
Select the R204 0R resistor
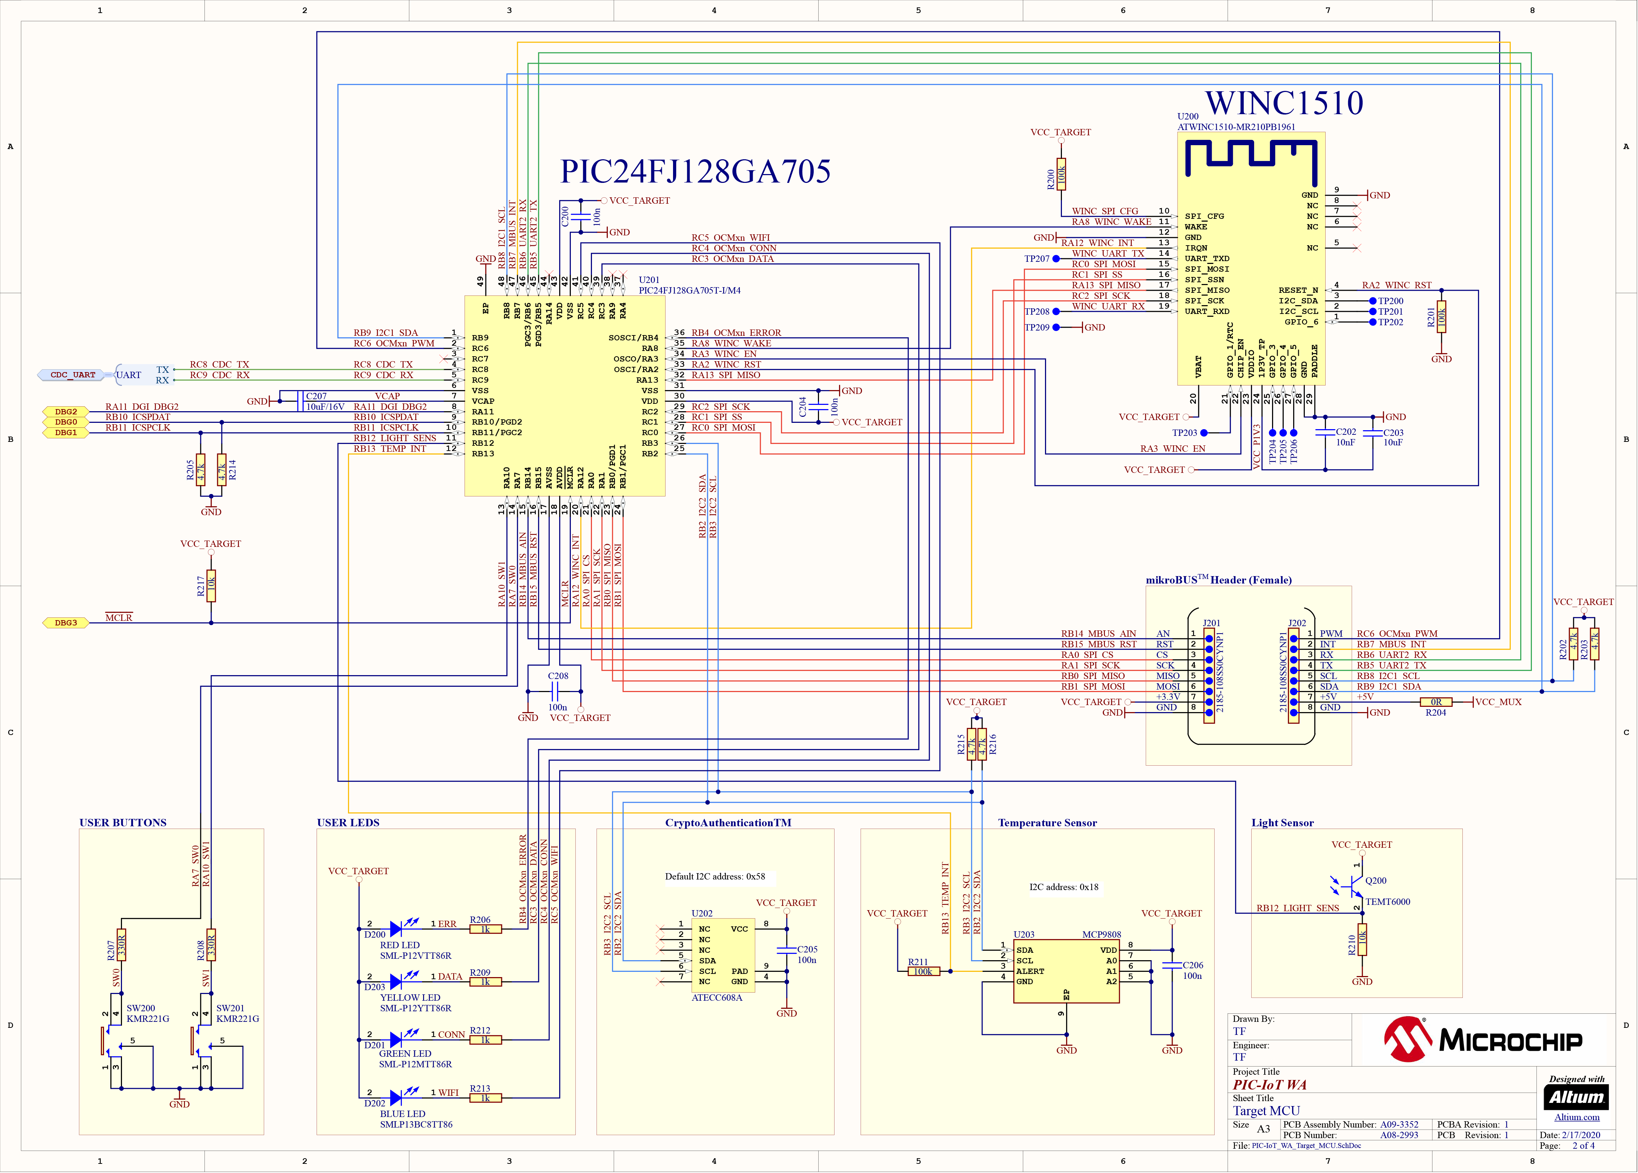click(x=1436, y=702)
